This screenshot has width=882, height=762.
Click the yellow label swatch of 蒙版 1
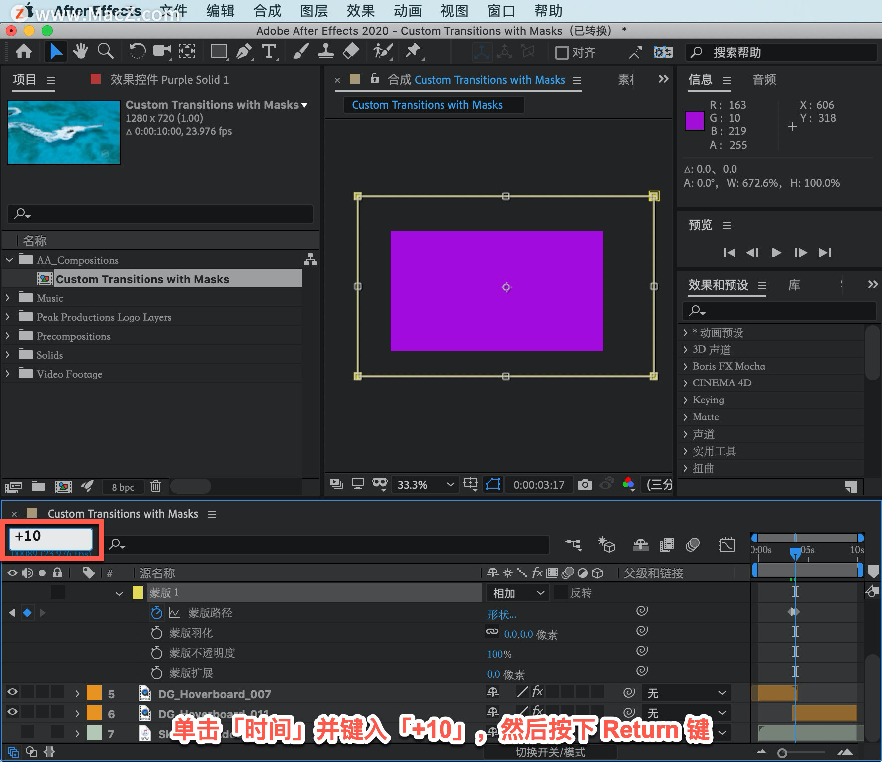pyautogui.click(x=138, y=593)
